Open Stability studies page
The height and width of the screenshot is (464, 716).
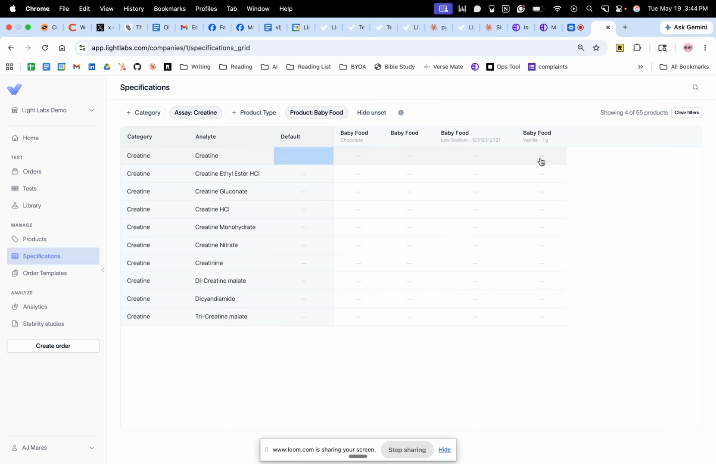click(44, 324)
